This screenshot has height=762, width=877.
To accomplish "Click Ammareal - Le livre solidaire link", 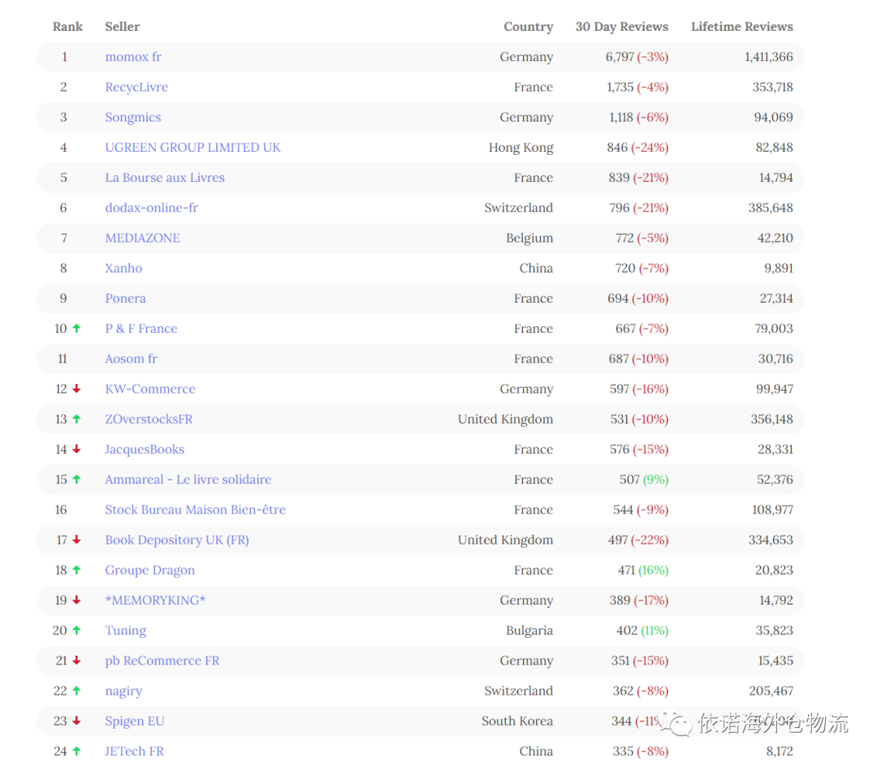I will (x=188, y=480).
